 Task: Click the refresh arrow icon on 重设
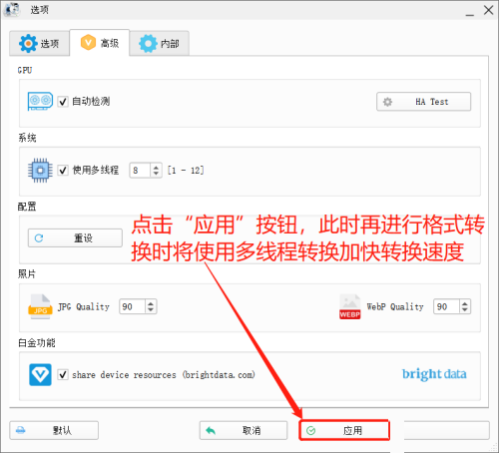(39, 238)
